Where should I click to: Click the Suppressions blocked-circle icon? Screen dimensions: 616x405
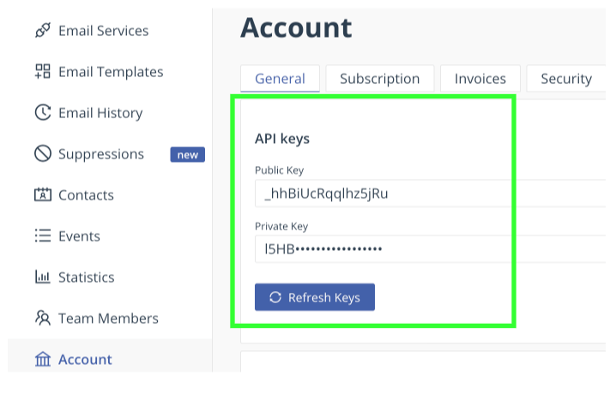pyautogui.click(x=43, y=153)
